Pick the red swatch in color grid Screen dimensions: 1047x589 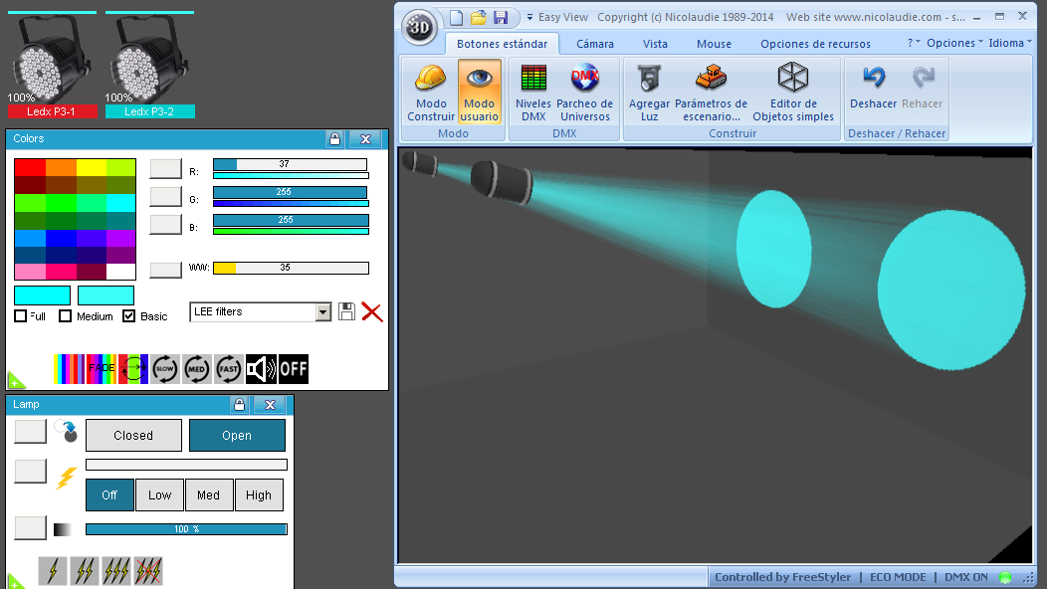pyautogui.click(x=30, y=167)
